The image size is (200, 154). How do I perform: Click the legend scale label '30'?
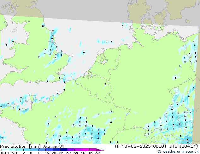pos(68,153)
